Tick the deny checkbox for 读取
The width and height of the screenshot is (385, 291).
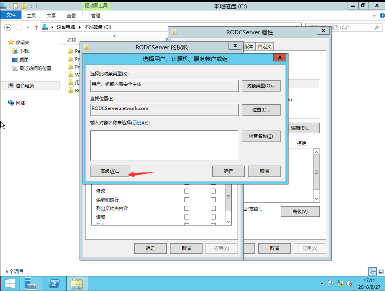(x=213, y=217)
